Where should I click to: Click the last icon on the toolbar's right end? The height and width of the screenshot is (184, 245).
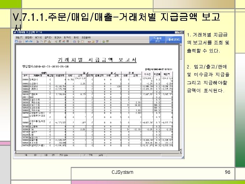coord(107,42)
